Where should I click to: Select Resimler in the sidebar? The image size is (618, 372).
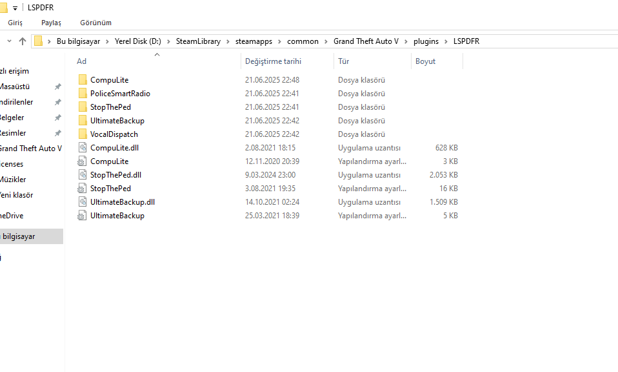pyautogui.click(x=13, y=133)
